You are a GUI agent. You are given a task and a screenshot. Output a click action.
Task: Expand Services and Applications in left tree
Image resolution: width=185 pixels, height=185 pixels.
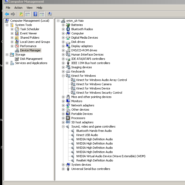tap(7, 63)
